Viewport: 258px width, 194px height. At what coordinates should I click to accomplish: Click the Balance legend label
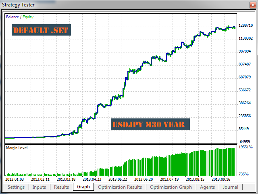(12, 17)
